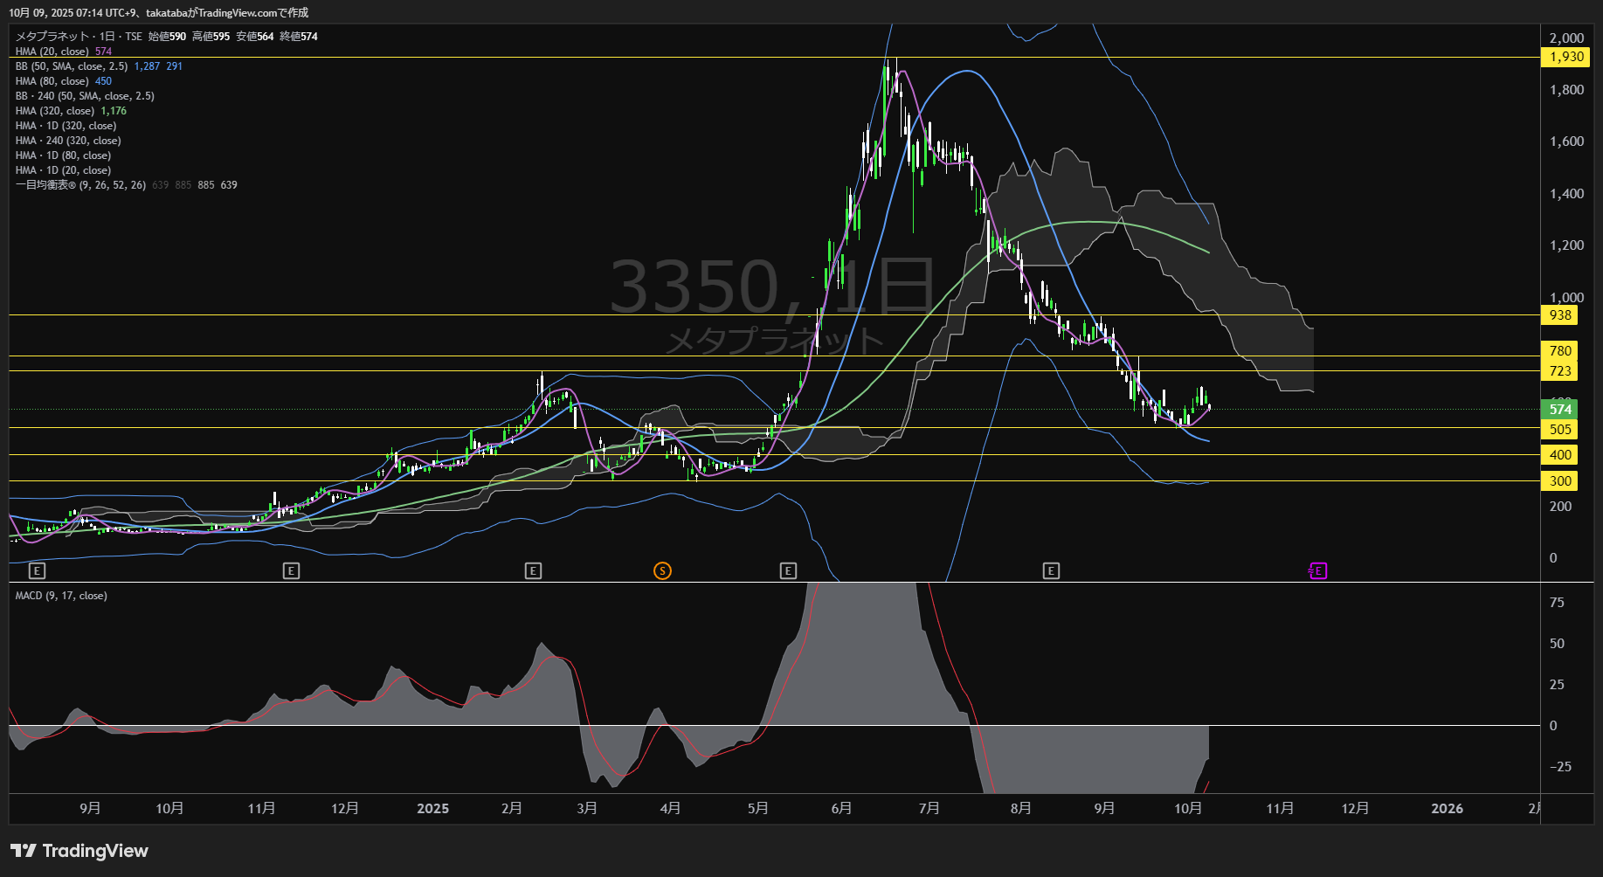The image size is (1603, 877).
Task: Click the 2025 label on time axis
Action: click(x=432, y=809)
